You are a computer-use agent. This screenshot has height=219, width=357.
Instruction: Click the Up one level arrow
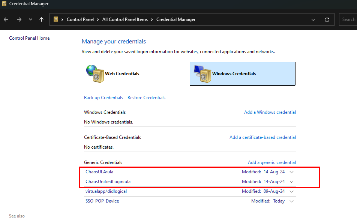tap(41, 19)
